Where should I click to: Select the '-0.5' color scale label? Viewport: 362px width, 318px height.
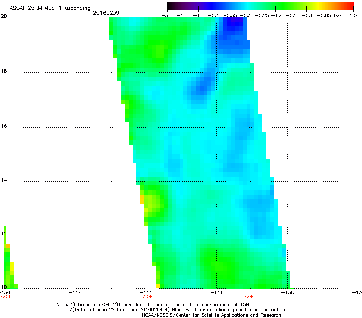click(x=198, y=16)
